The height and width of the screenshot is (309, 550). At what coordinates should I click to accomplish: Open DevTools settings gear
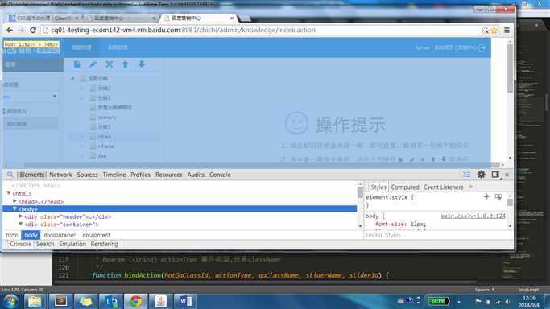[x=482, y=175]
